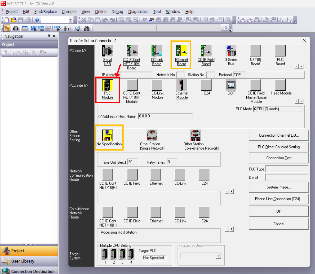Open PLC Direct Coupled Setting
315x274 pixels.
pos(279,147)
